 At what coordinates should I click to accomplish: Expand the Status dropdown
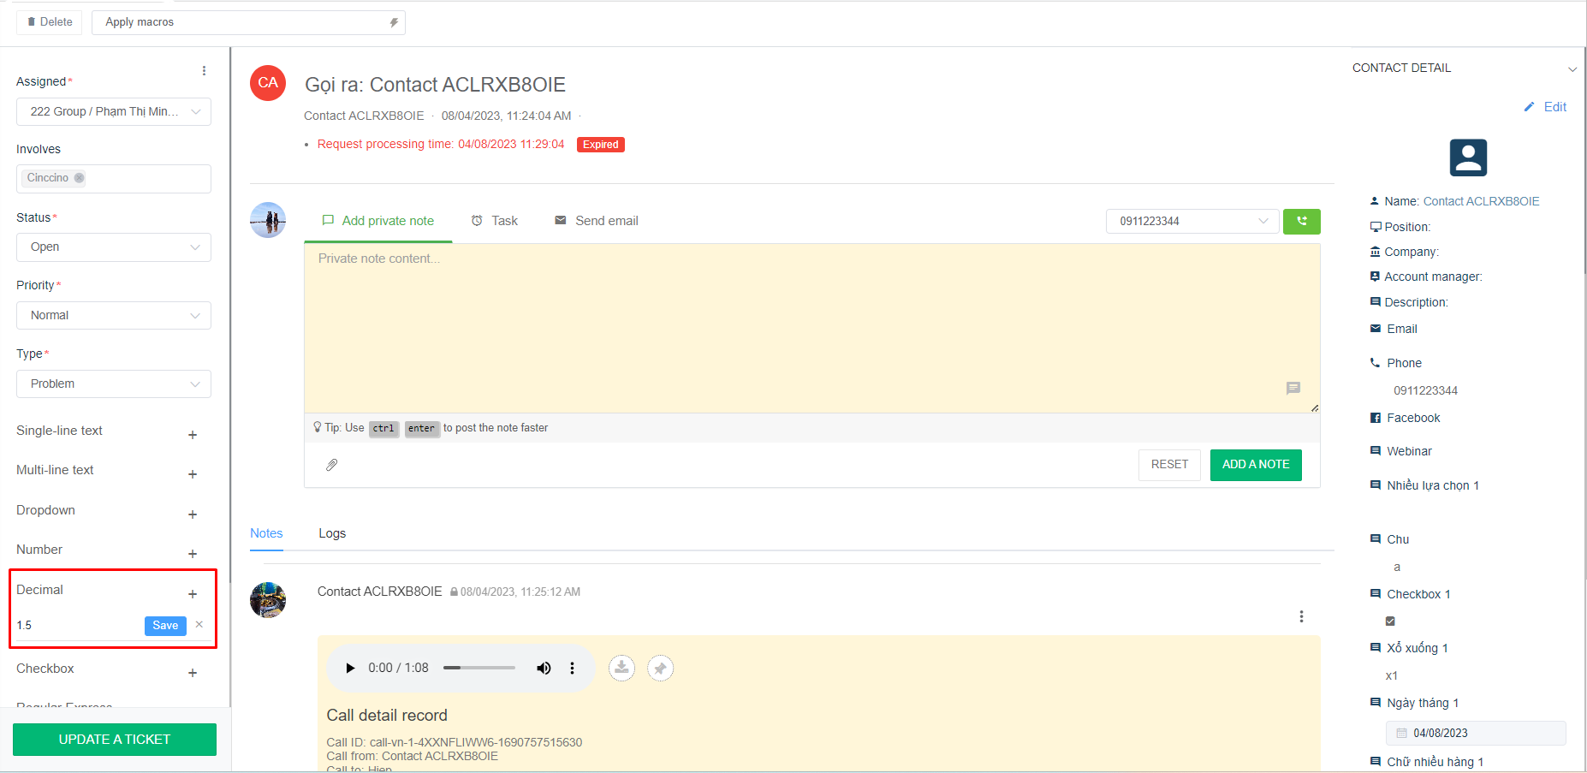click(114, 247)
